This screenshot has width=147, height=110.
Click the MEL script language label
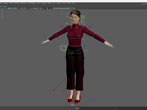[x=77, y=108]
